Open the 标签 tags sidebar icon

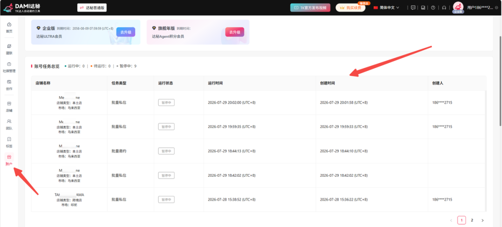point(9,142)
